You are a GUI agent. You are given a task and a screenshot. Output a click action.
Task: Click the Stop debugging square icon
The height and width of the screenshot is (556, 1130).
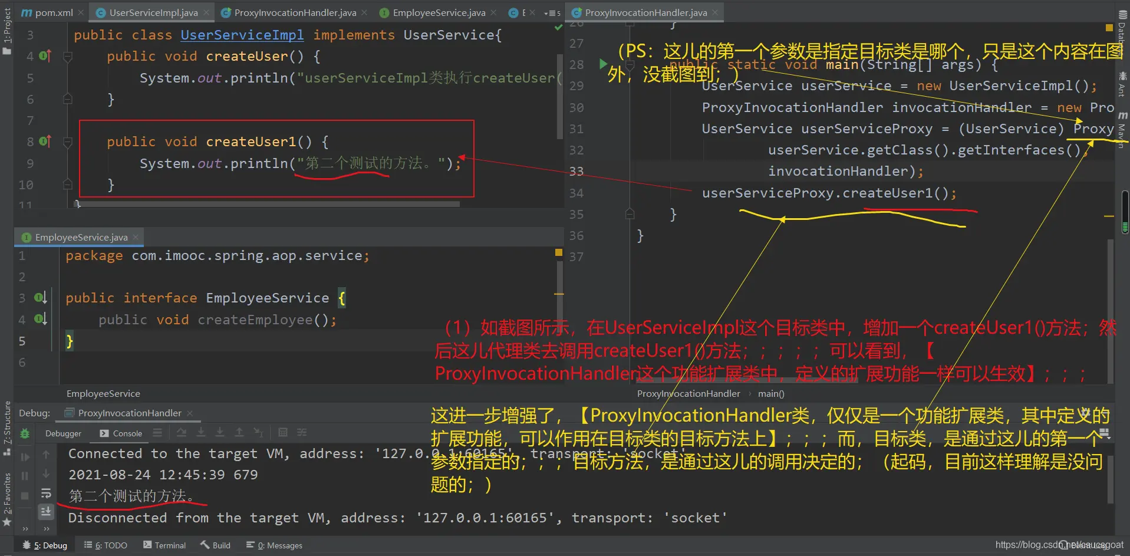25,496
